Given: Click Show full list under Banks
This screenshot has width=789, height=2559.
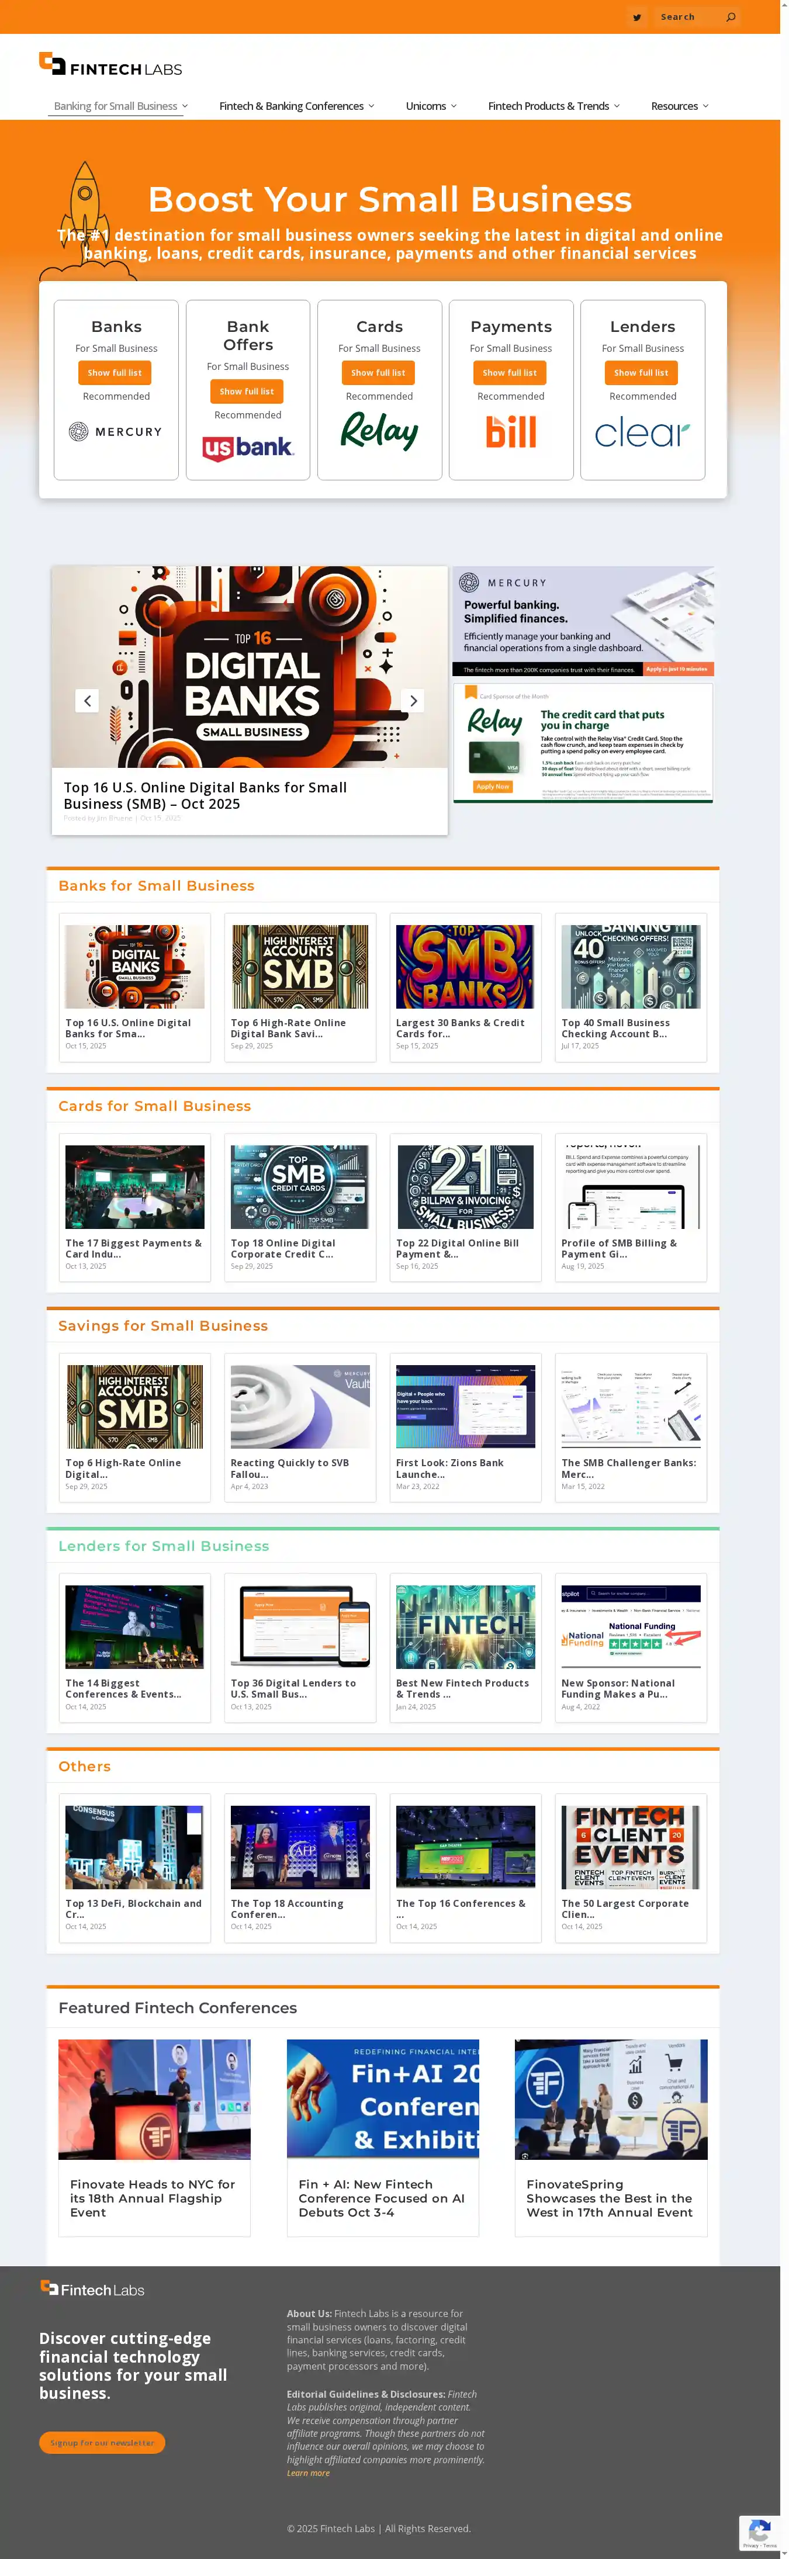Looking at the screenshot, I should [x=115, y=372].
